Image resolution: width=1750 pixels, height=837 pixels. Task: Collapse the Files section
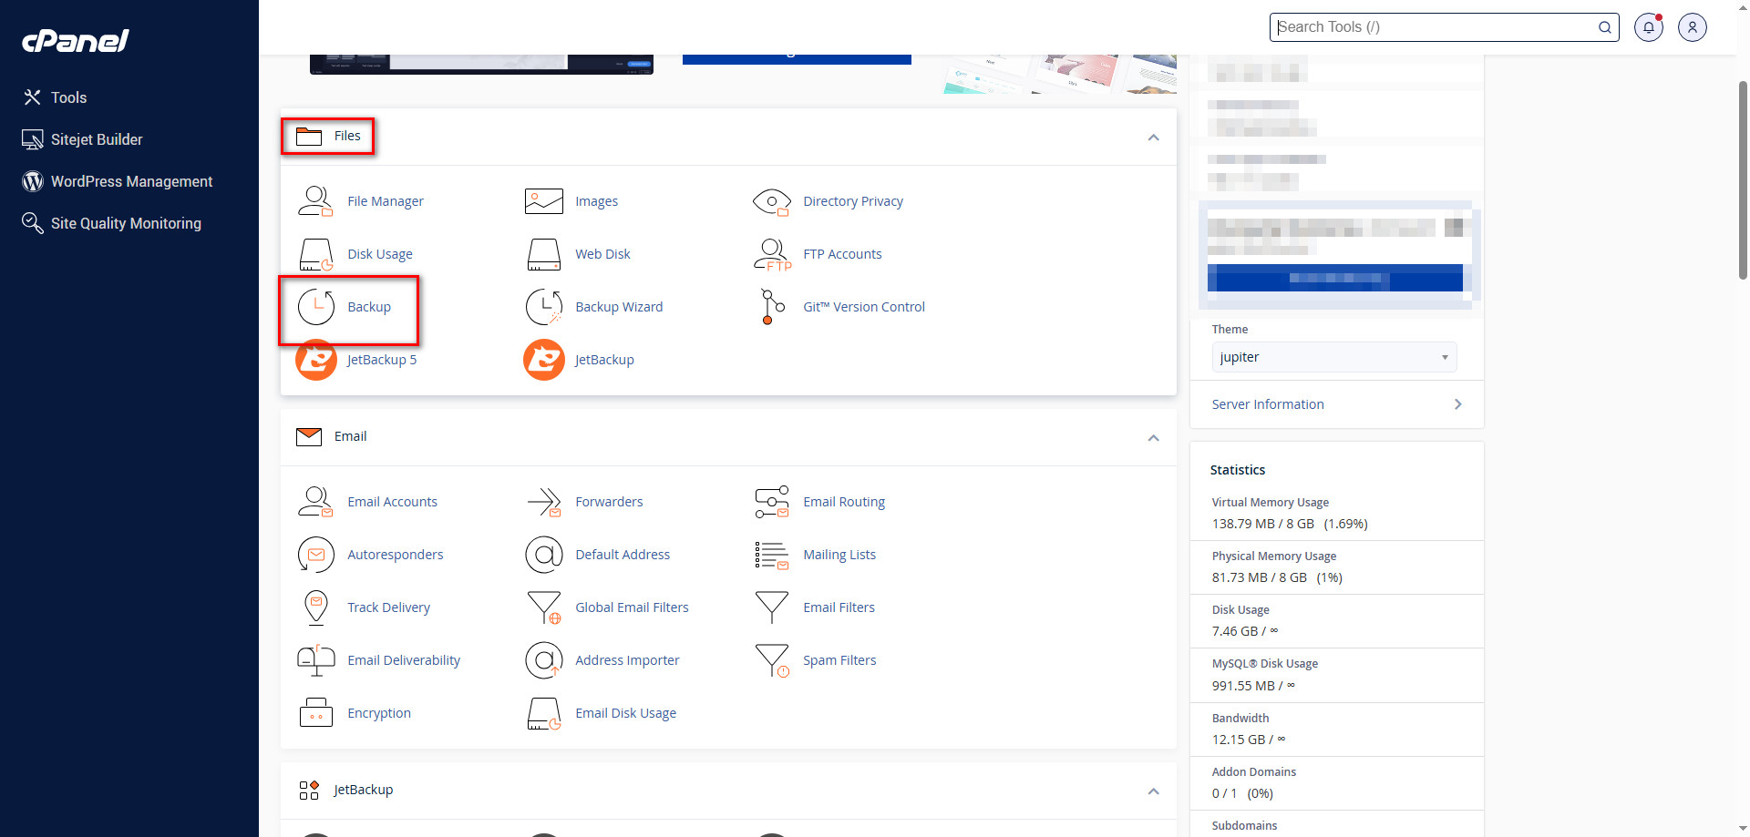click(1153, 138)
